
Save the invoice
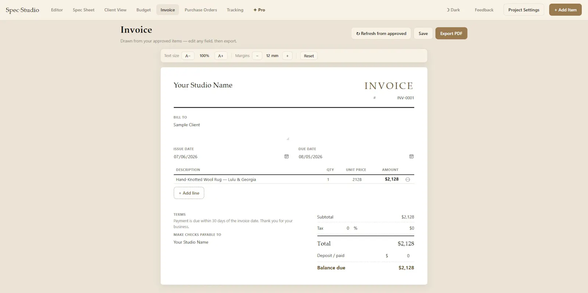coord(423,33)
